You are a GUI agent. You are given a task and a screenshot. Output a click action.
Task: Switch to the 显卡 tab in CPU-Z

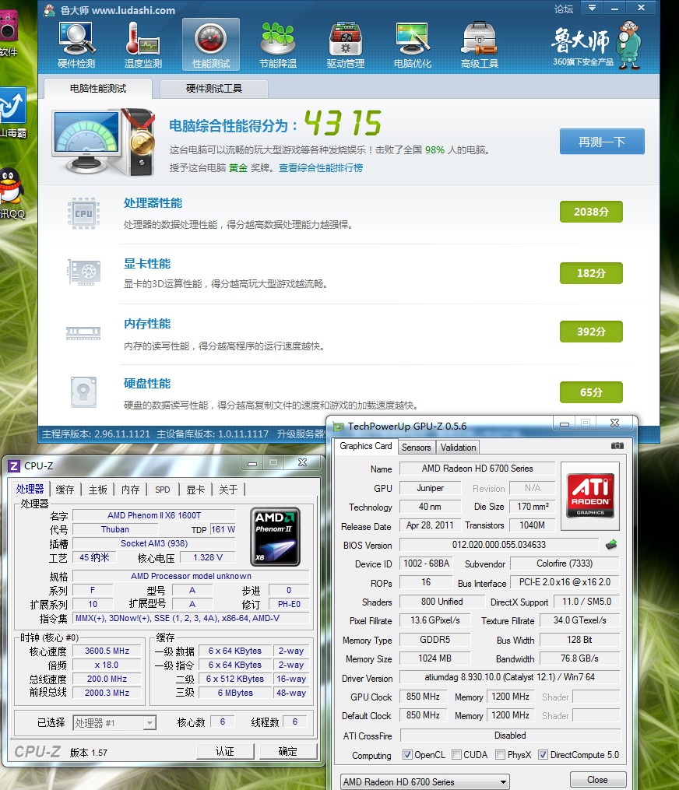tap(195, 490)
